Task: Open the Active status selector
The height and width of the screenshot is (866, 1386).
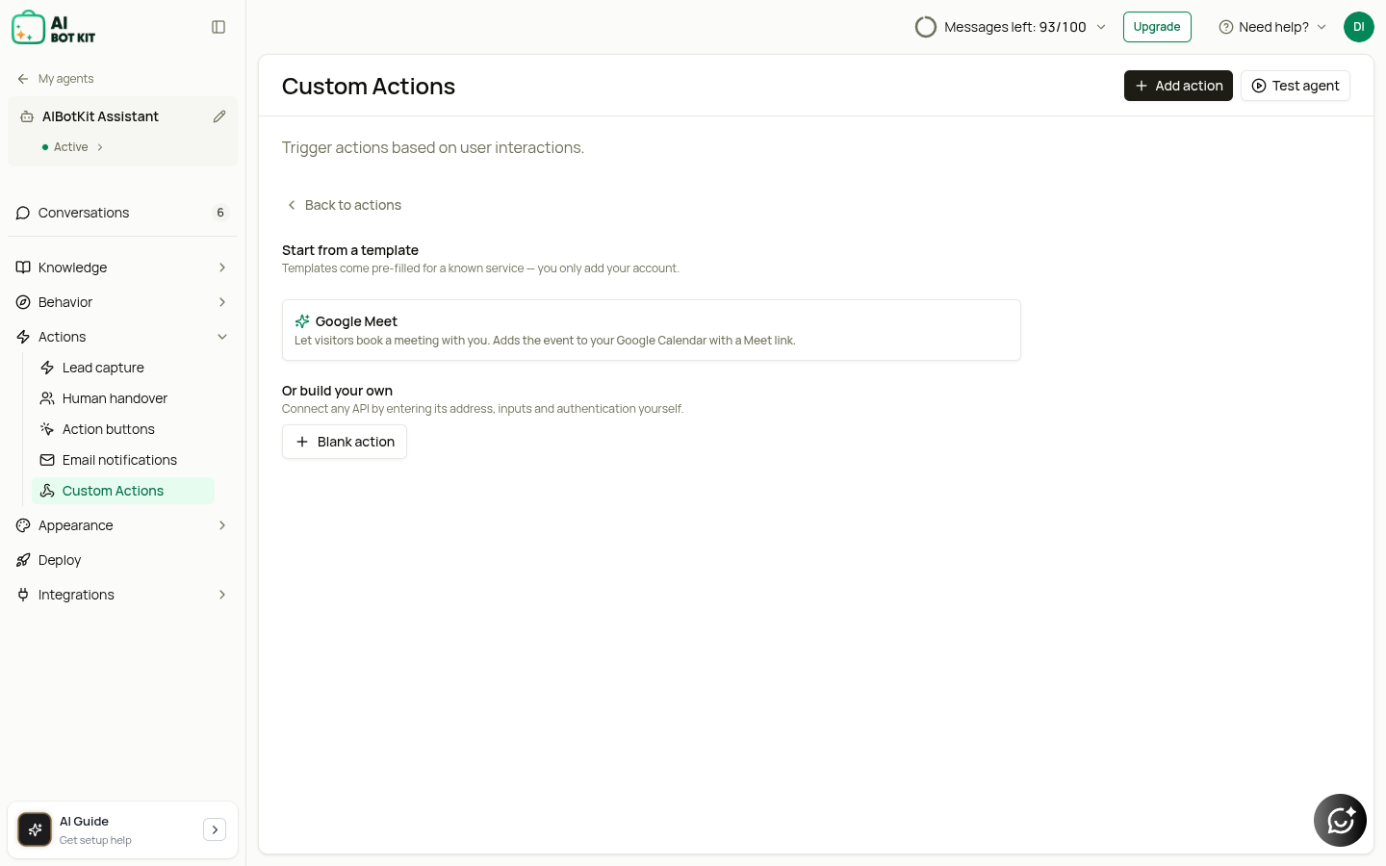Action: pos(73,147)
